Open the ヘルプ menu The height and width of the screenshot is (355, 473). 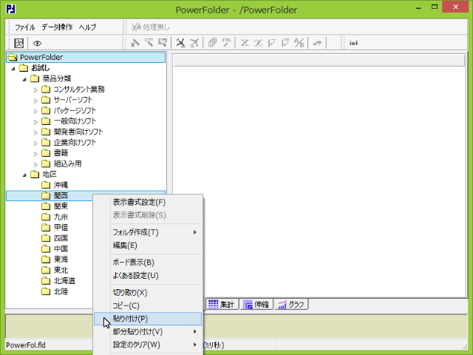(x=87, y=27)
